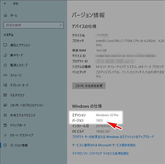This screenshot has height=164, width=165.
Task: Click the search magnifier icon
Action: point(61,25)
